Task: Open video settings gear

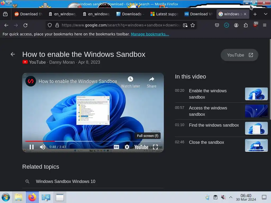Action: tap(127, 147)
